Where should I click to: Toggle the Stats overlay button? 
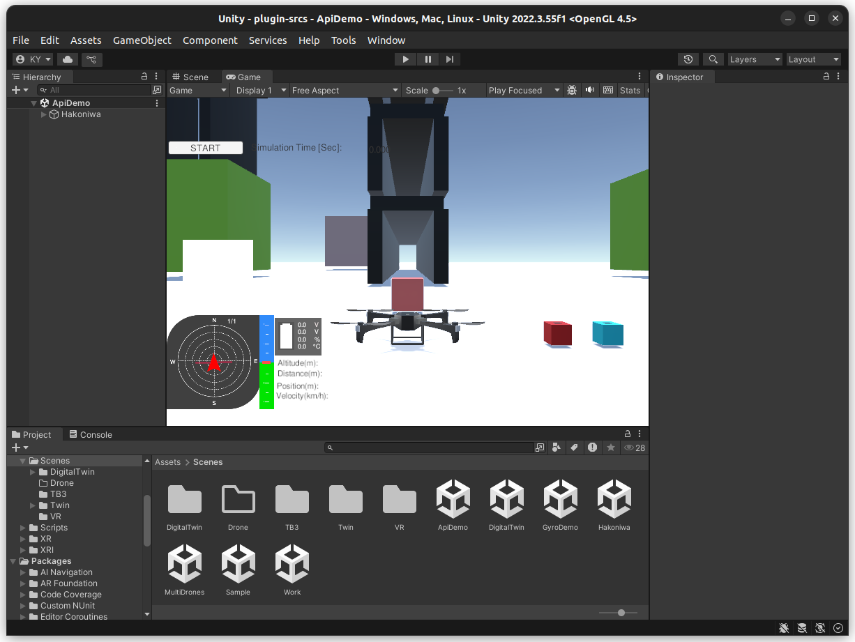pyautogui.click(x=630, y=90)
